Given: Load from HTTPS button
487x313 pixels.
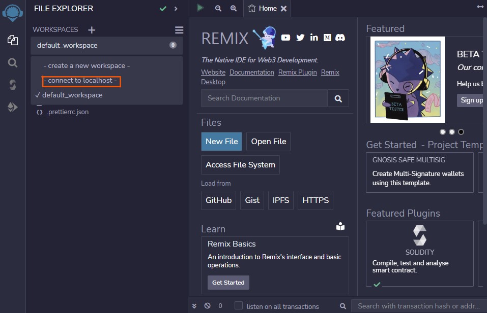Looking at the screenshot, I should click(x=315, y=200).
